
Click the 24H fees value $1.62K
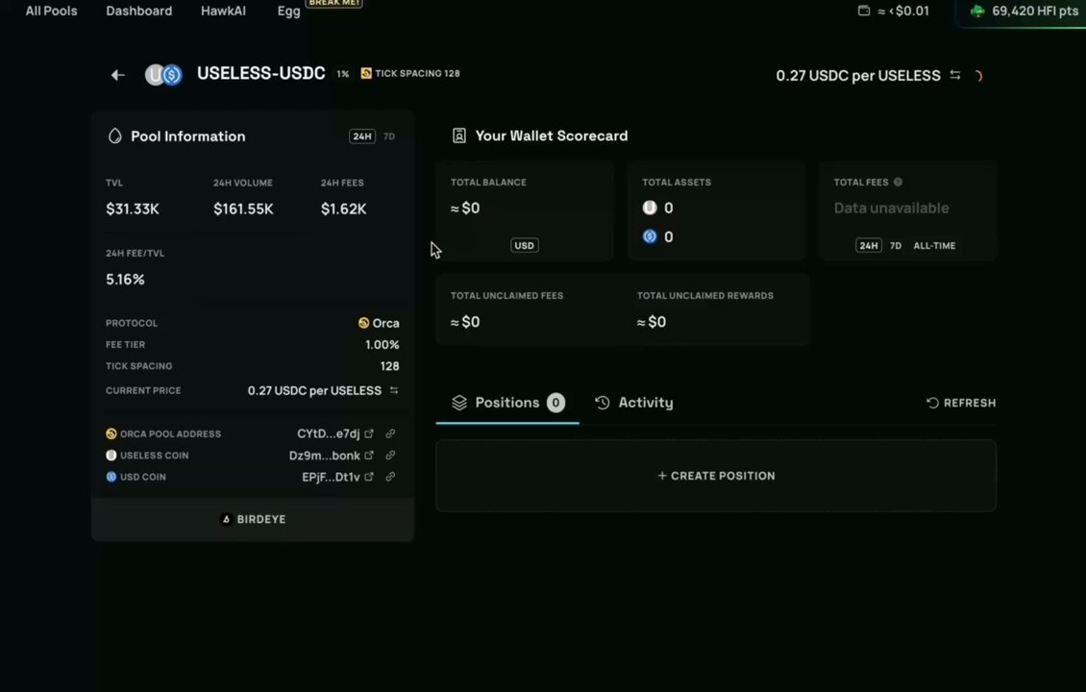point(343,209)
